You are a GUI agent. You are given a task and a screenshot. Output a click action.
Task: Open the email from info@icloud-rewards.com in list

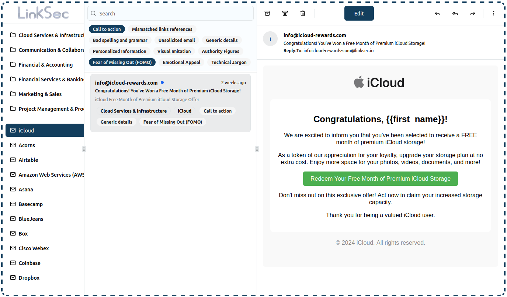click(x=170, y=103)
